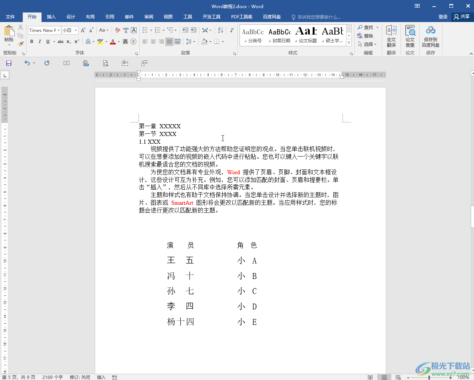The width and height of the screenshot is (474, 380).
Task: Switch to the PDF工具集 tab
Action: [242, 17]
